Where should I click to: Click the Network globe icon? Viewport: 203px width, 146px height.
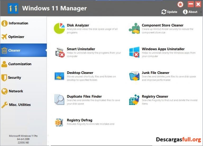point(4,91)
